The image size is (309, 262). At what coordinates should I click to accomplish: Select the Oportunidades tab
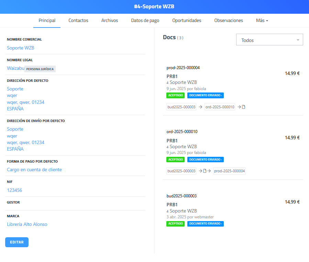click(x=187, y=21)
